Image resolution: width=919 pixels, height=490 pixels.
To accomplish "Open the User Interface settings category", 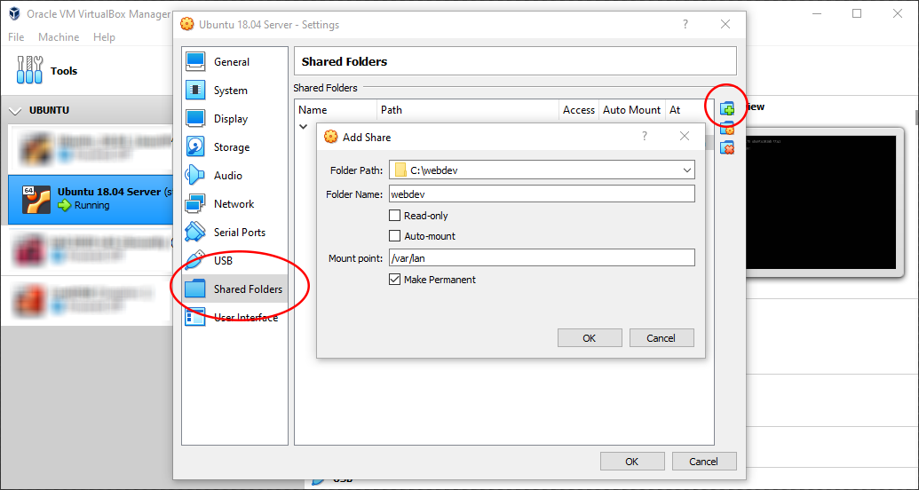I will [x=234, y=318].
